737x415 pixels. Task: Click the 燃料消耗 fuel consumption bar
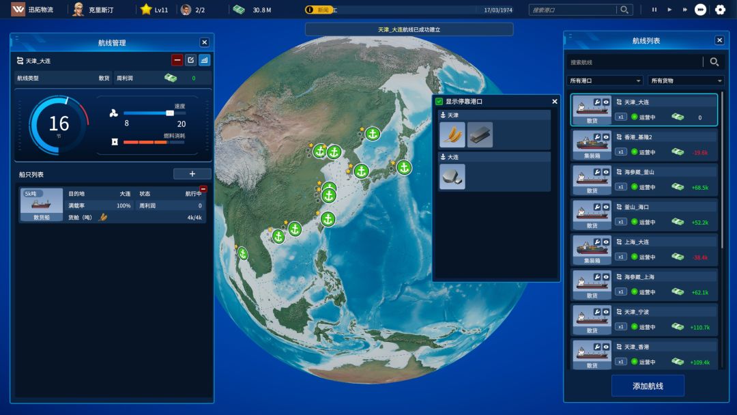(154, 142)
